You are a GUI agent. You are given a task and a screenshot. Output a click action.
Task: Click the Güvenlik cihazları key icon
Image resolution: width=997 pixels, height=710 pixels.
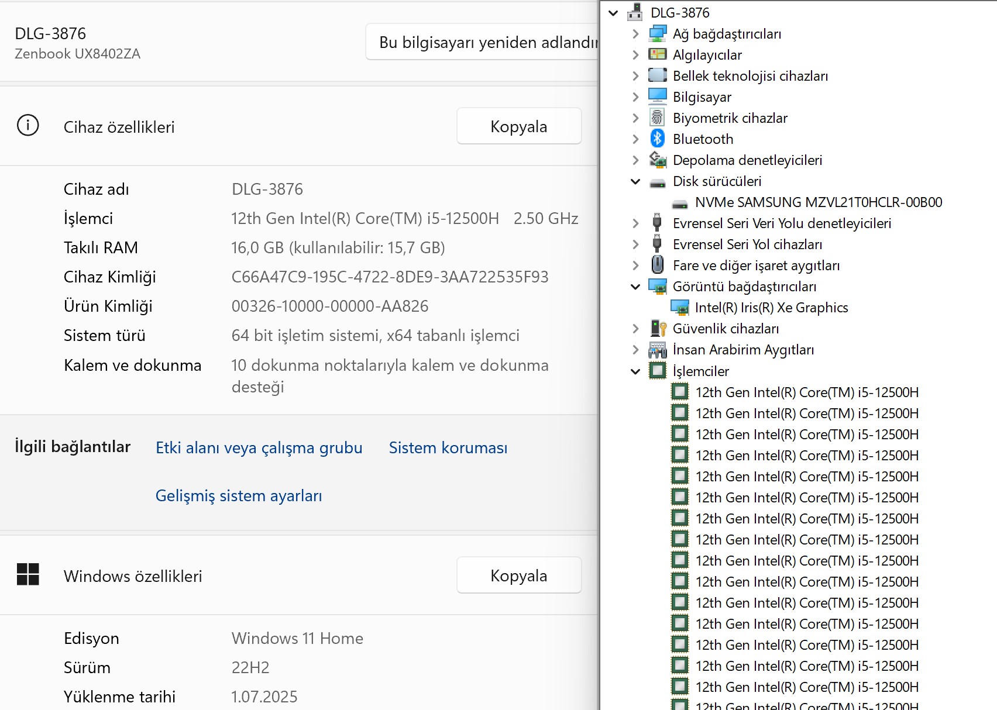[658, 329]
